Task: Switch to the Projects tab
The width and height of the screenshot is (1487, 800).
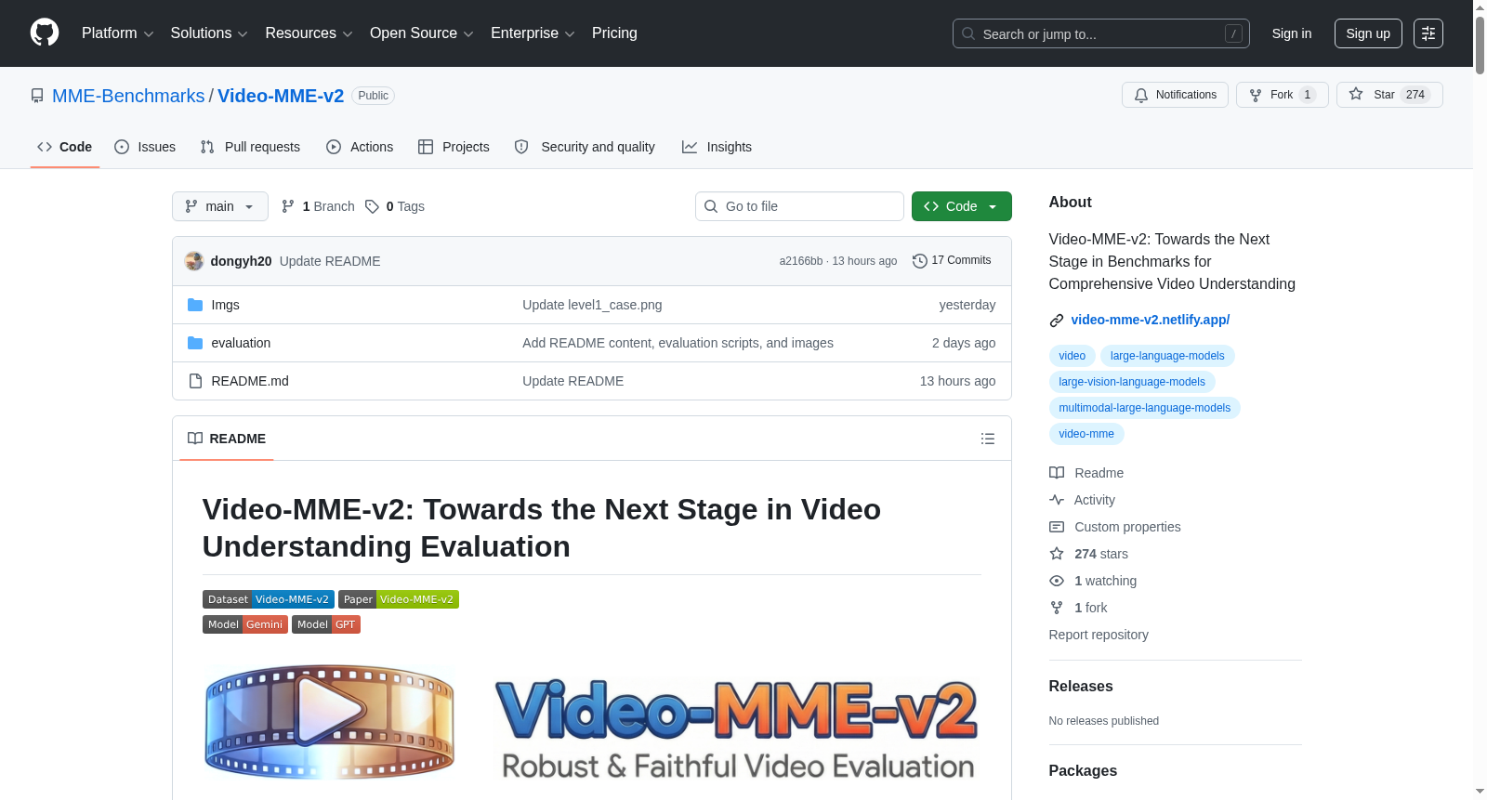Action: pyautogui.click(x=454, y=147)
